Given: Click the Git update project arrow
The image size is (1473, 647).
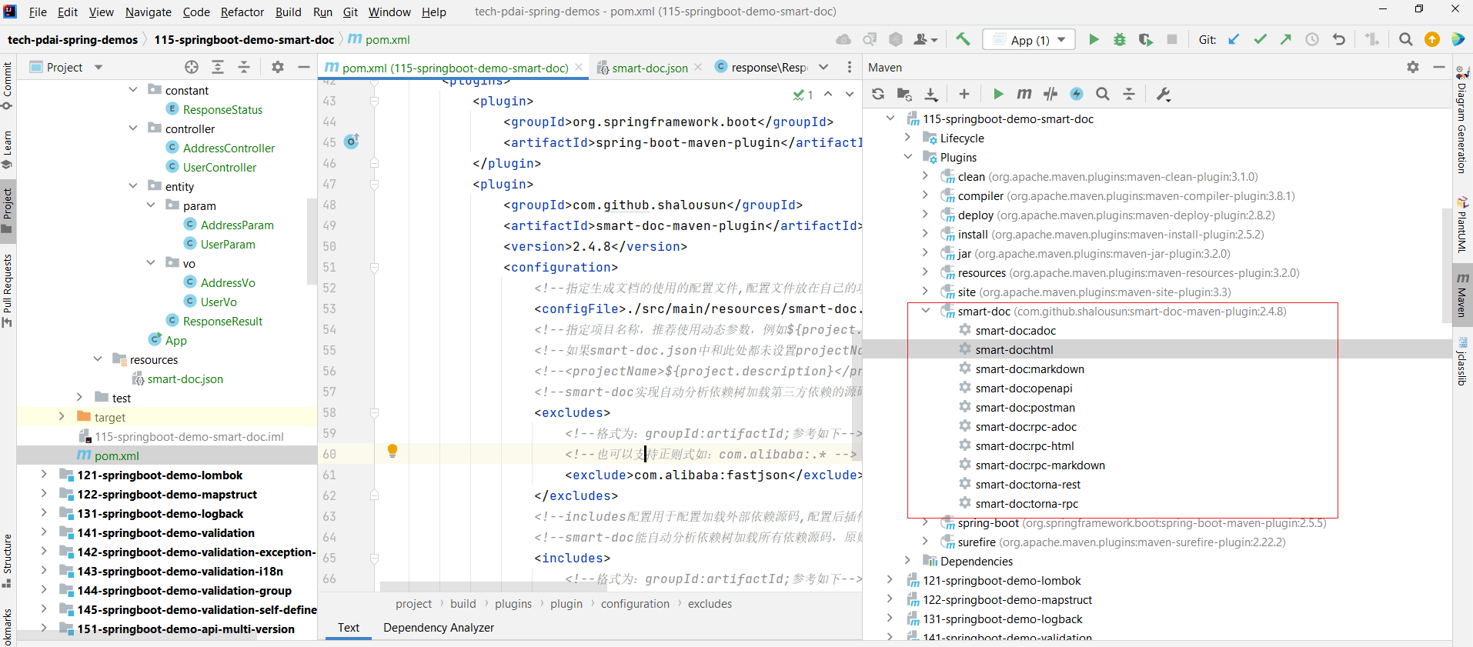Looking at the screenshot, I should 1234,39.
